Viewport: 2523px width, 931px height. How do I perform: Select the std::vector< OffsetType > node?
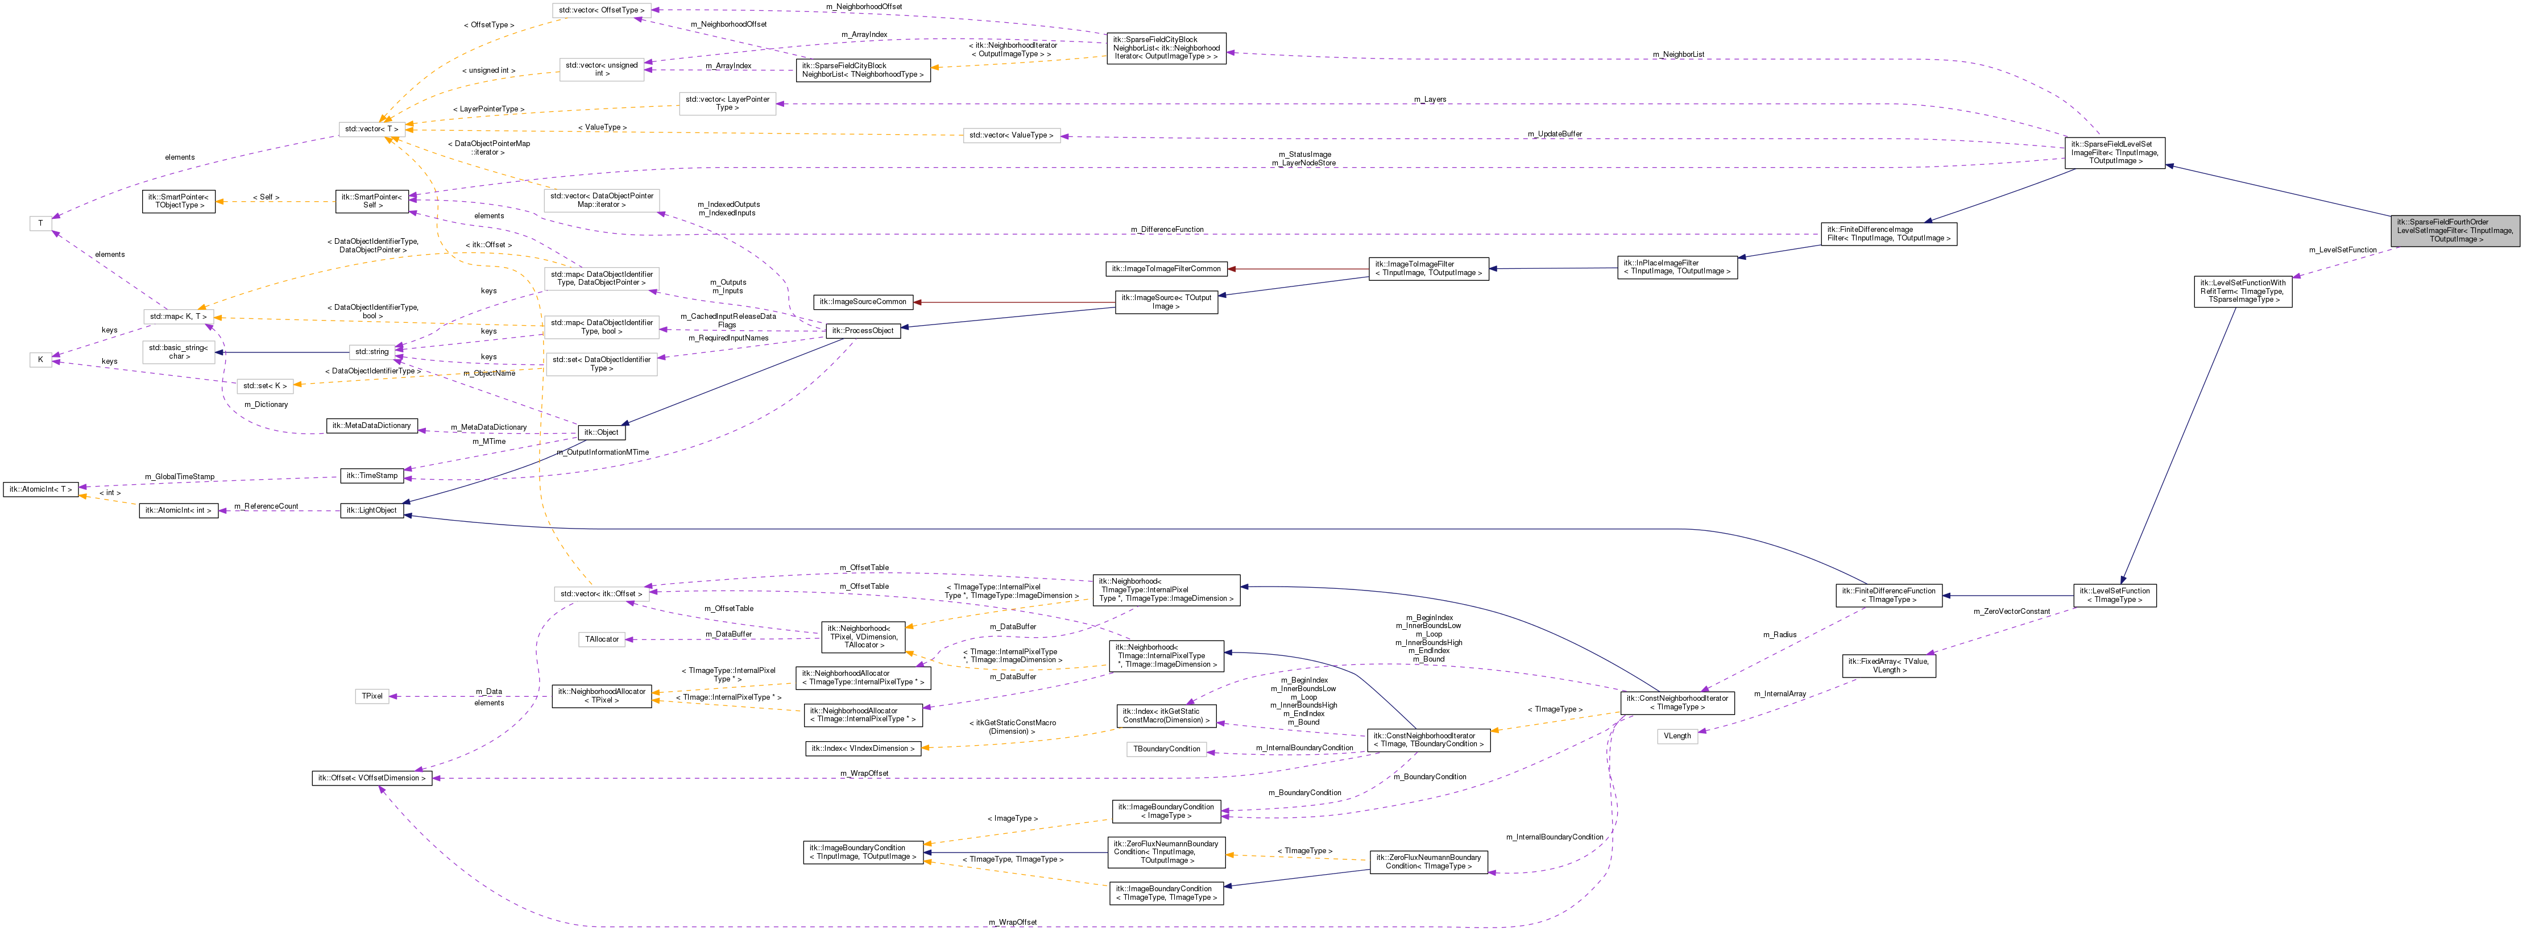click(600, 10)
